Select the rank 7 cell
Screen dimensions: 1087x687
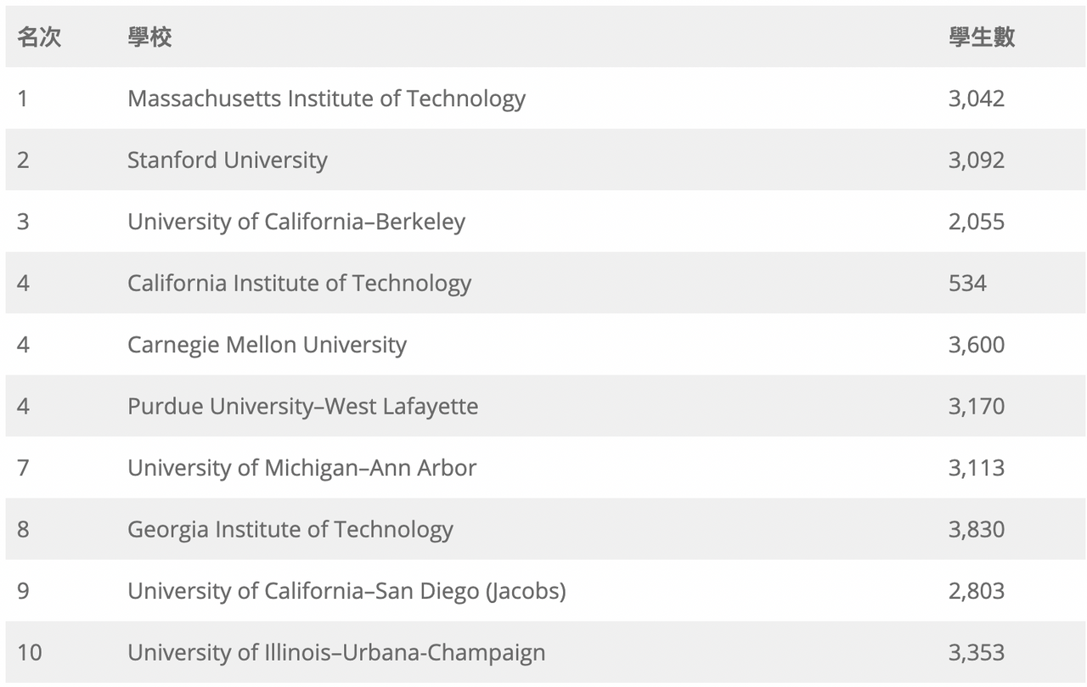click(23, 468)
